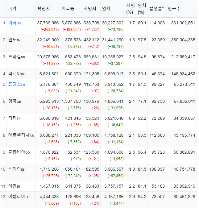Click Brazil deaths value 569,581

(91, 57)
